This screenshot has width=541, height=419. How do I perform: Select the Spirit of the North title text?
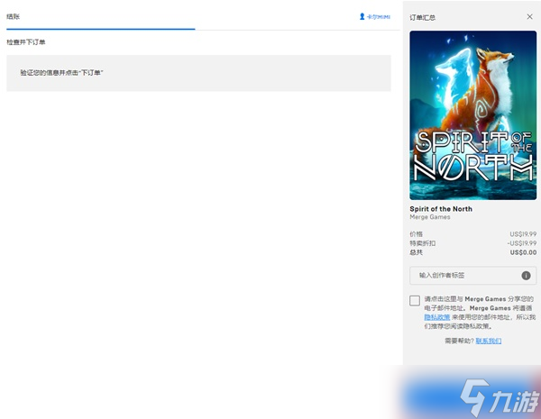441,209
